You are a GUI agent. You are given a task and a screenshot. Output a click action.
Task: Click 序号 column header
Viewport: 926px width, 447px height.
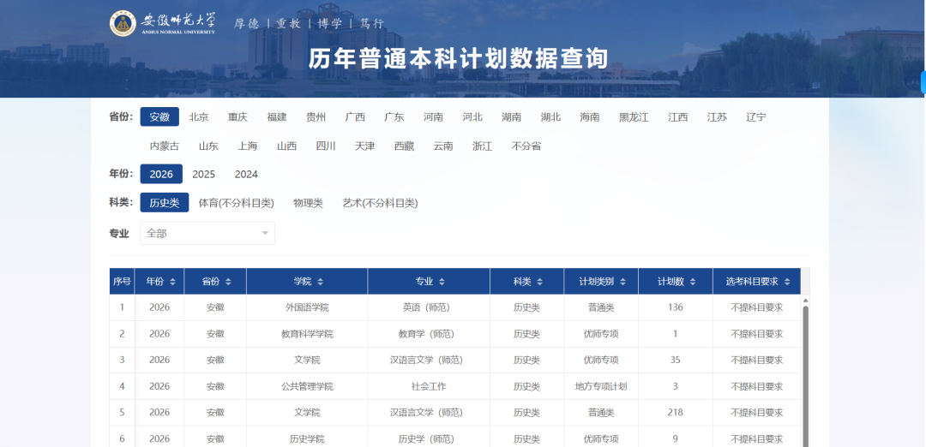(122, 281)
